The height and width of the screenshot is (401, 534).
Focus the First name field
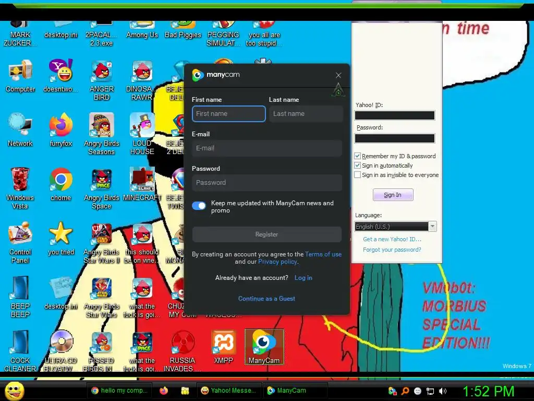tap(229, 113)
